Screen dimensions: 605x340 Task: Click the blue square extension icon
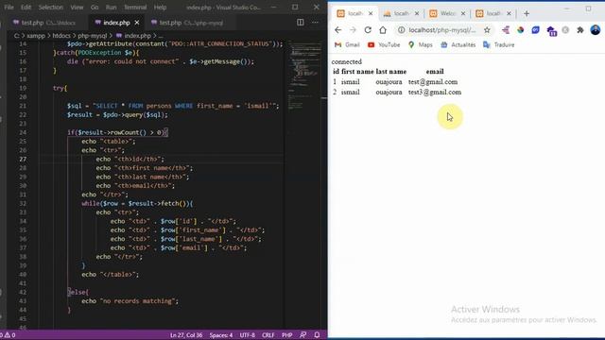pyautogui.click(x=535, y=30)
